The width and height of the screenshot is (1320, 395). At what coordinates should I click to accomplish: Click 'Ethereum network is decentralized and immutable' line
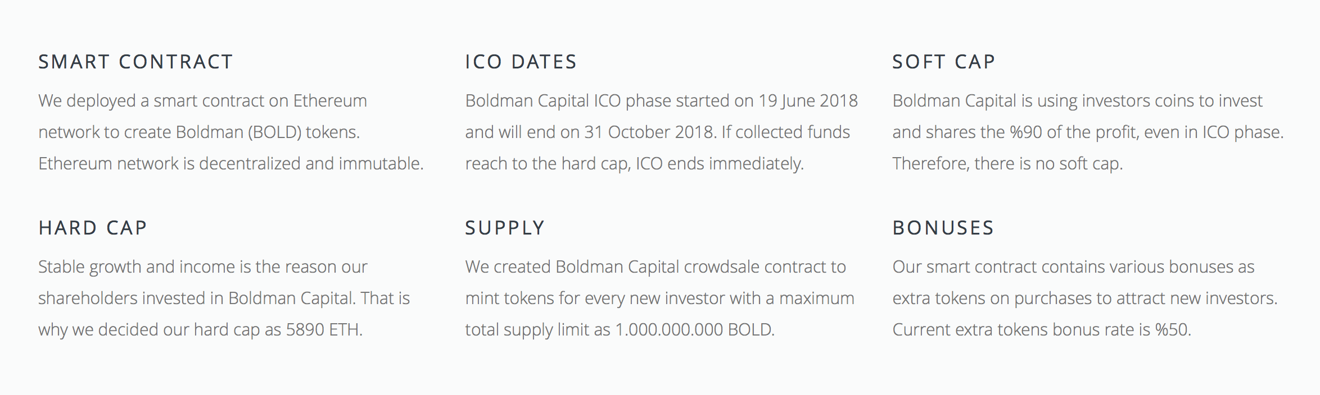pyautogui.click(x=230, y=164)
